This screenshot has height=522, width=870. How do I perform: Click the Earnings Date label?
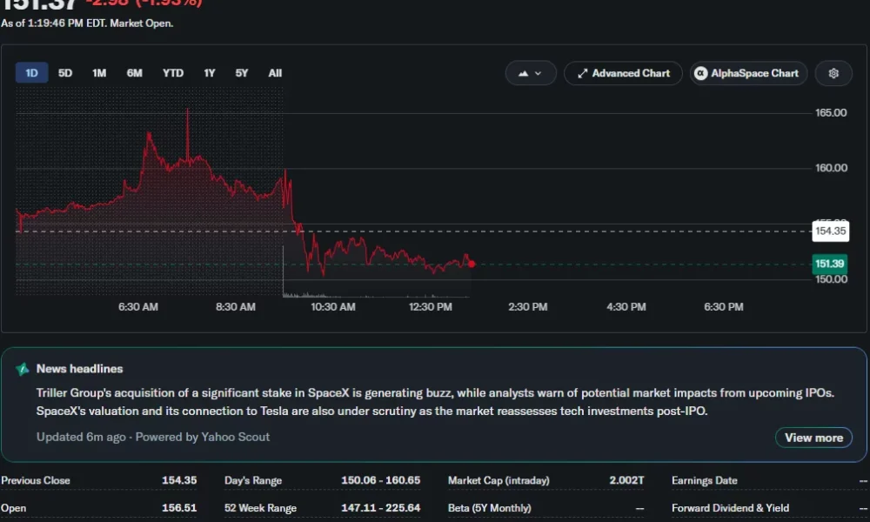[705, 480]
